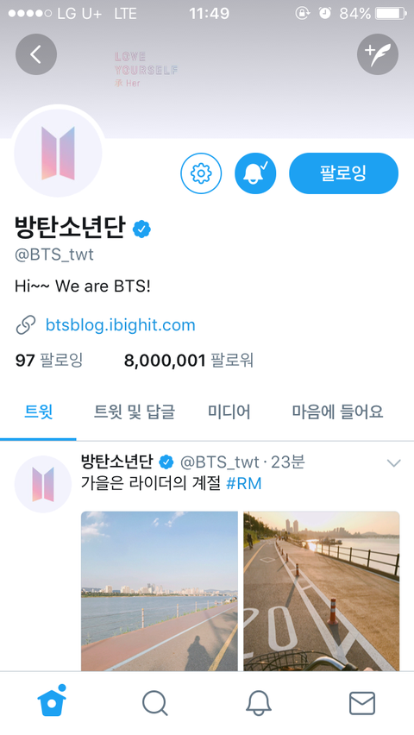Open the Home tab icon
This screenshot has height=735, width=414.
click(52, 701)
